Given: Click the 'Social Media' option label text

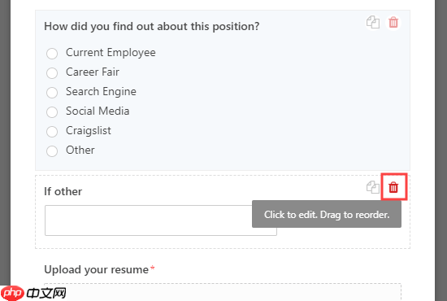Looking at the screenshot, I should pyautogui.click(x=98, y=111).
